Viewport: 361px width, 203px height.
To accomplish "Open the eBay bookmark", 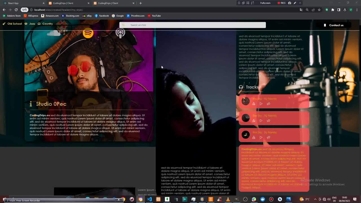I will tap(87, 16).
